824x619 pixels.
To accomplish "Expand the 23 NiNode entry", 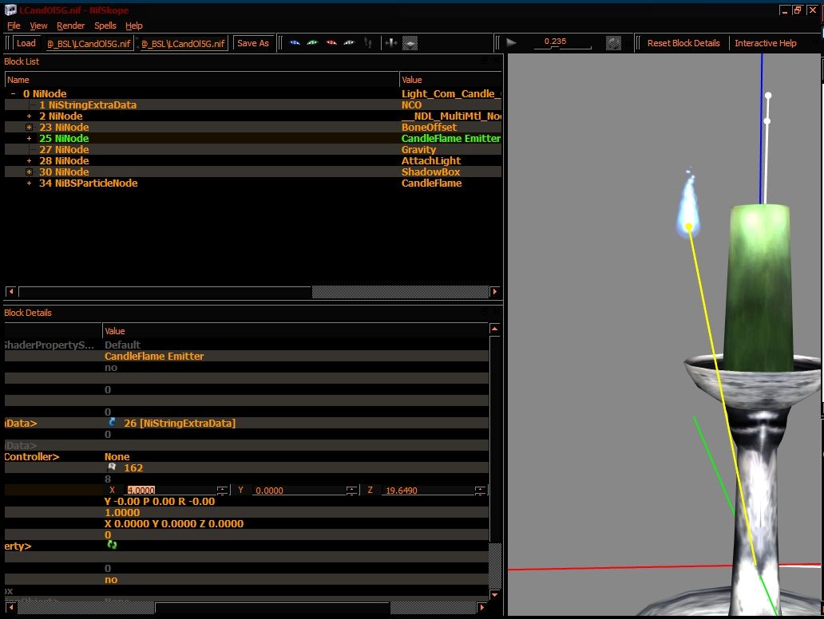I will pyautogui.click(x=29, y=127).
